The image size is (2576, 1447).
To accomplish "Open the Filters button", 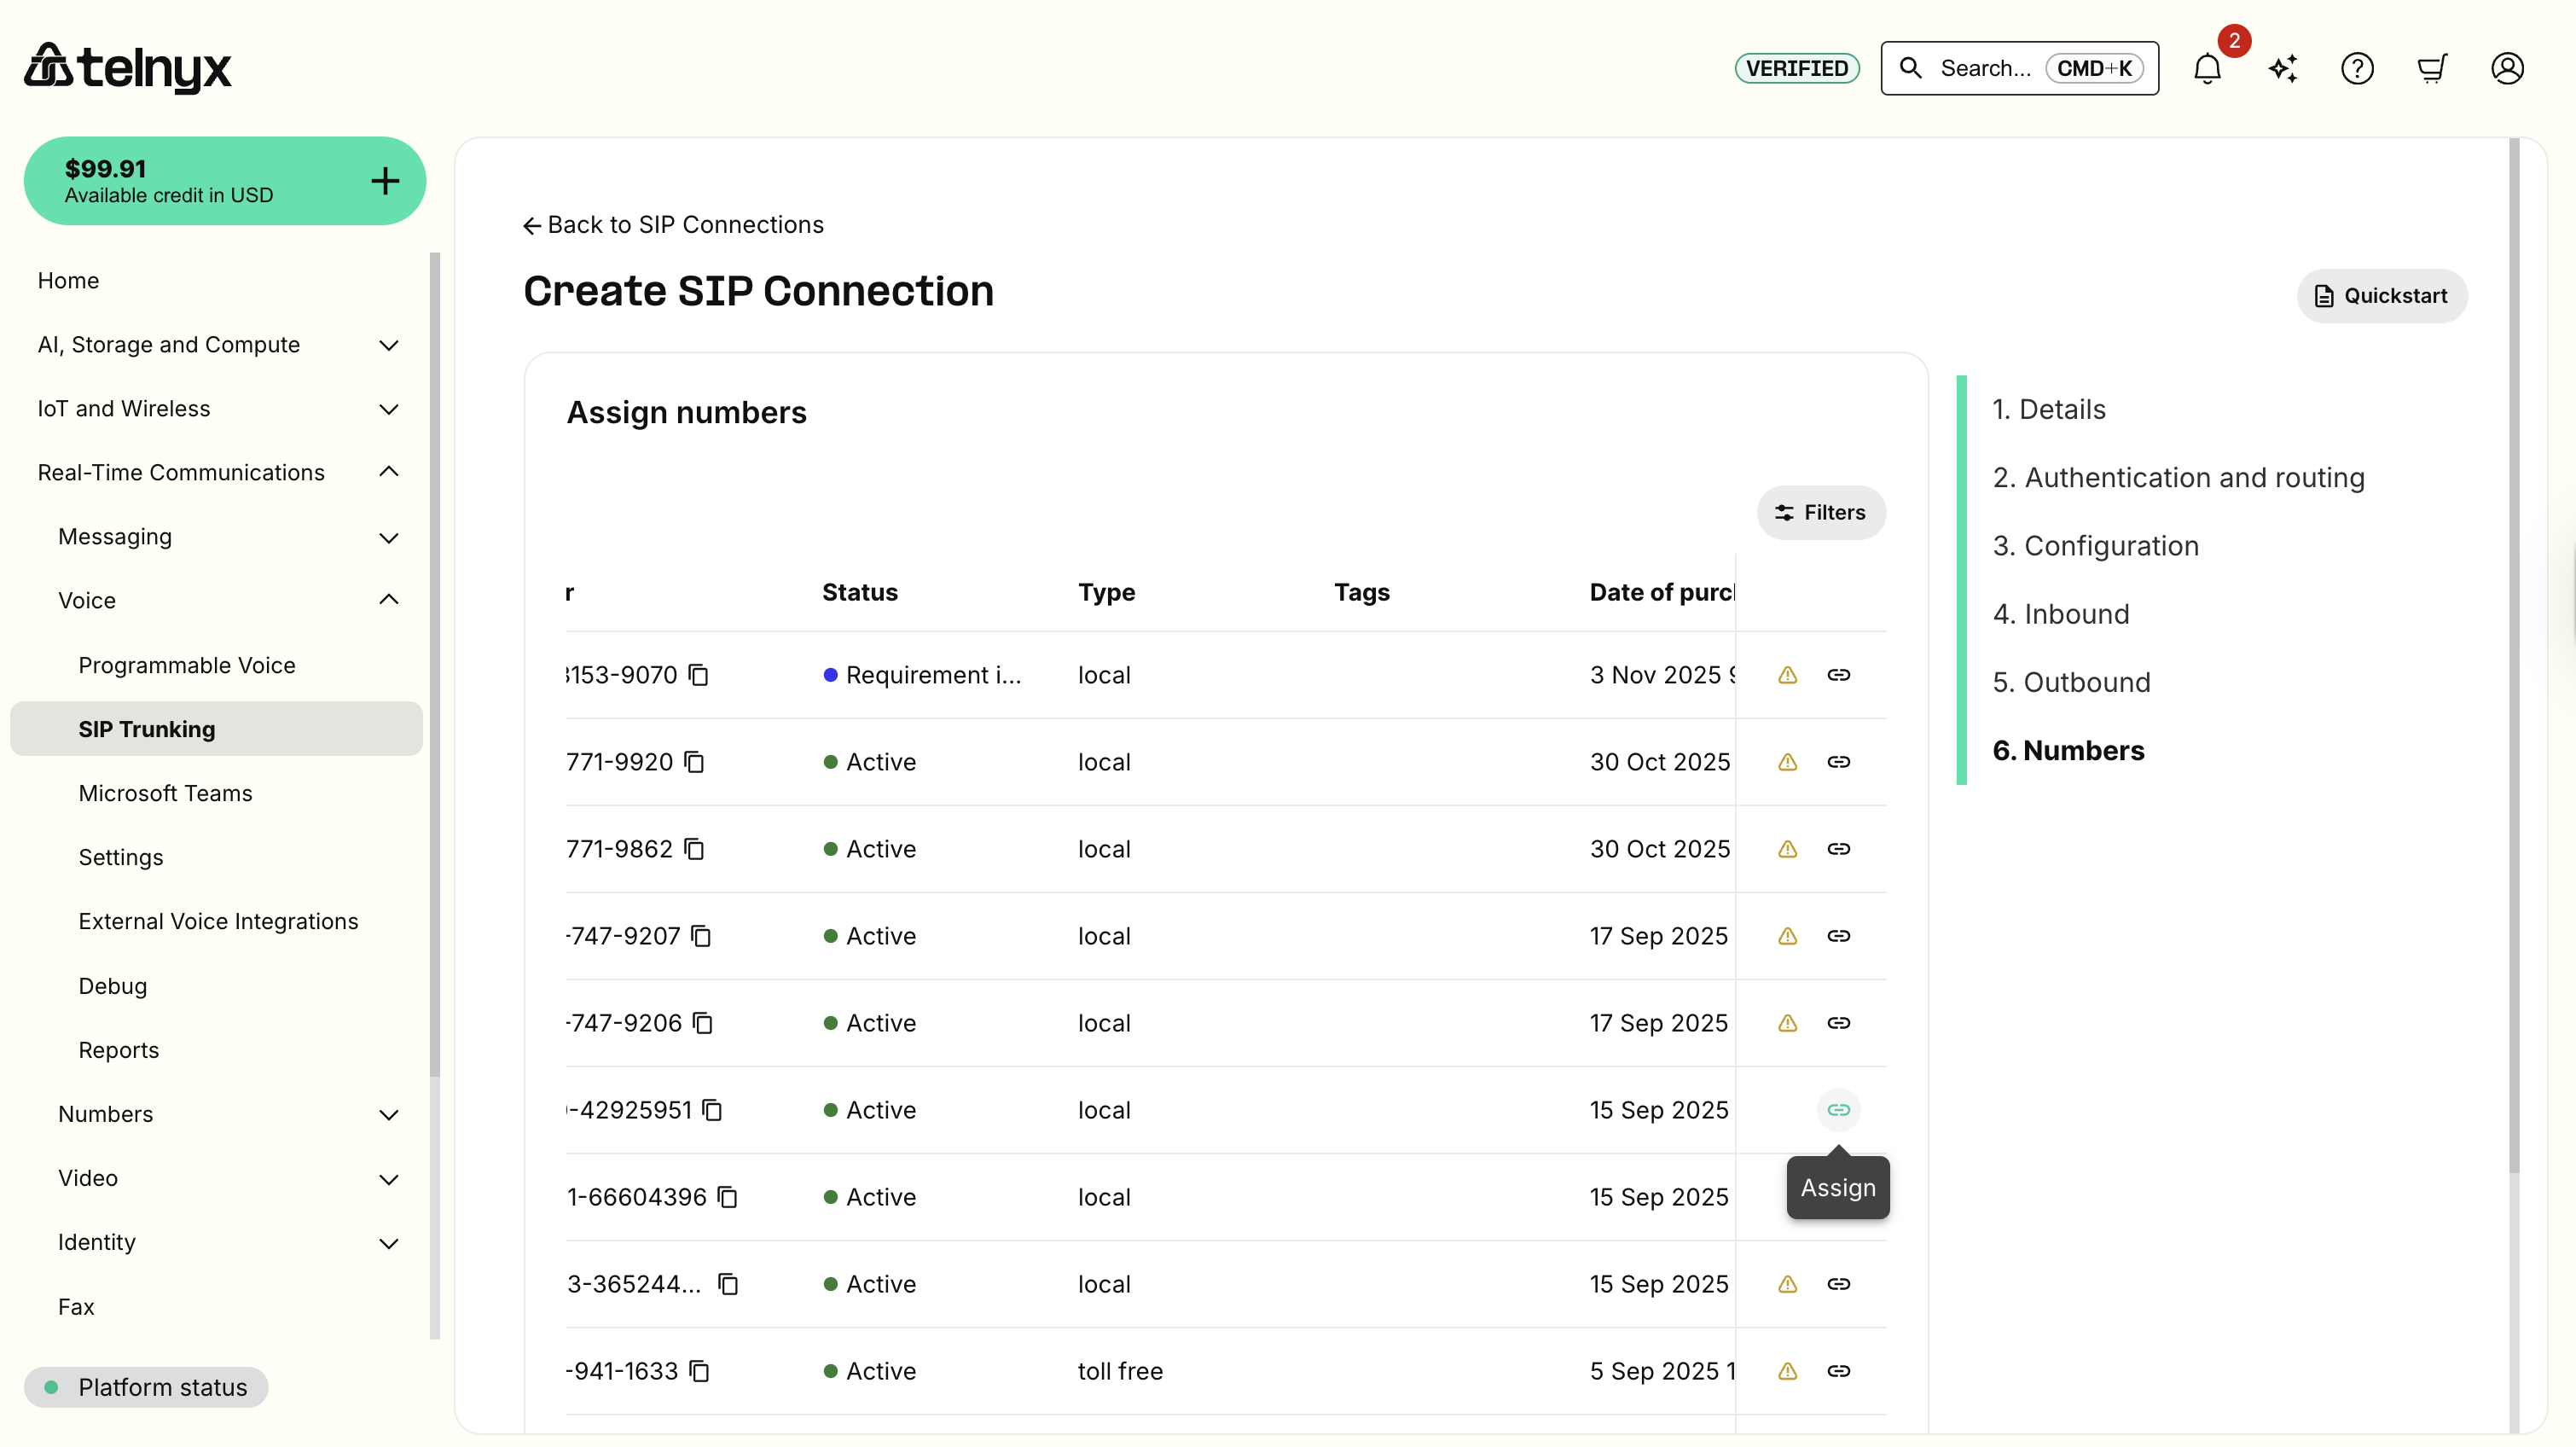I will (1820, 512).
